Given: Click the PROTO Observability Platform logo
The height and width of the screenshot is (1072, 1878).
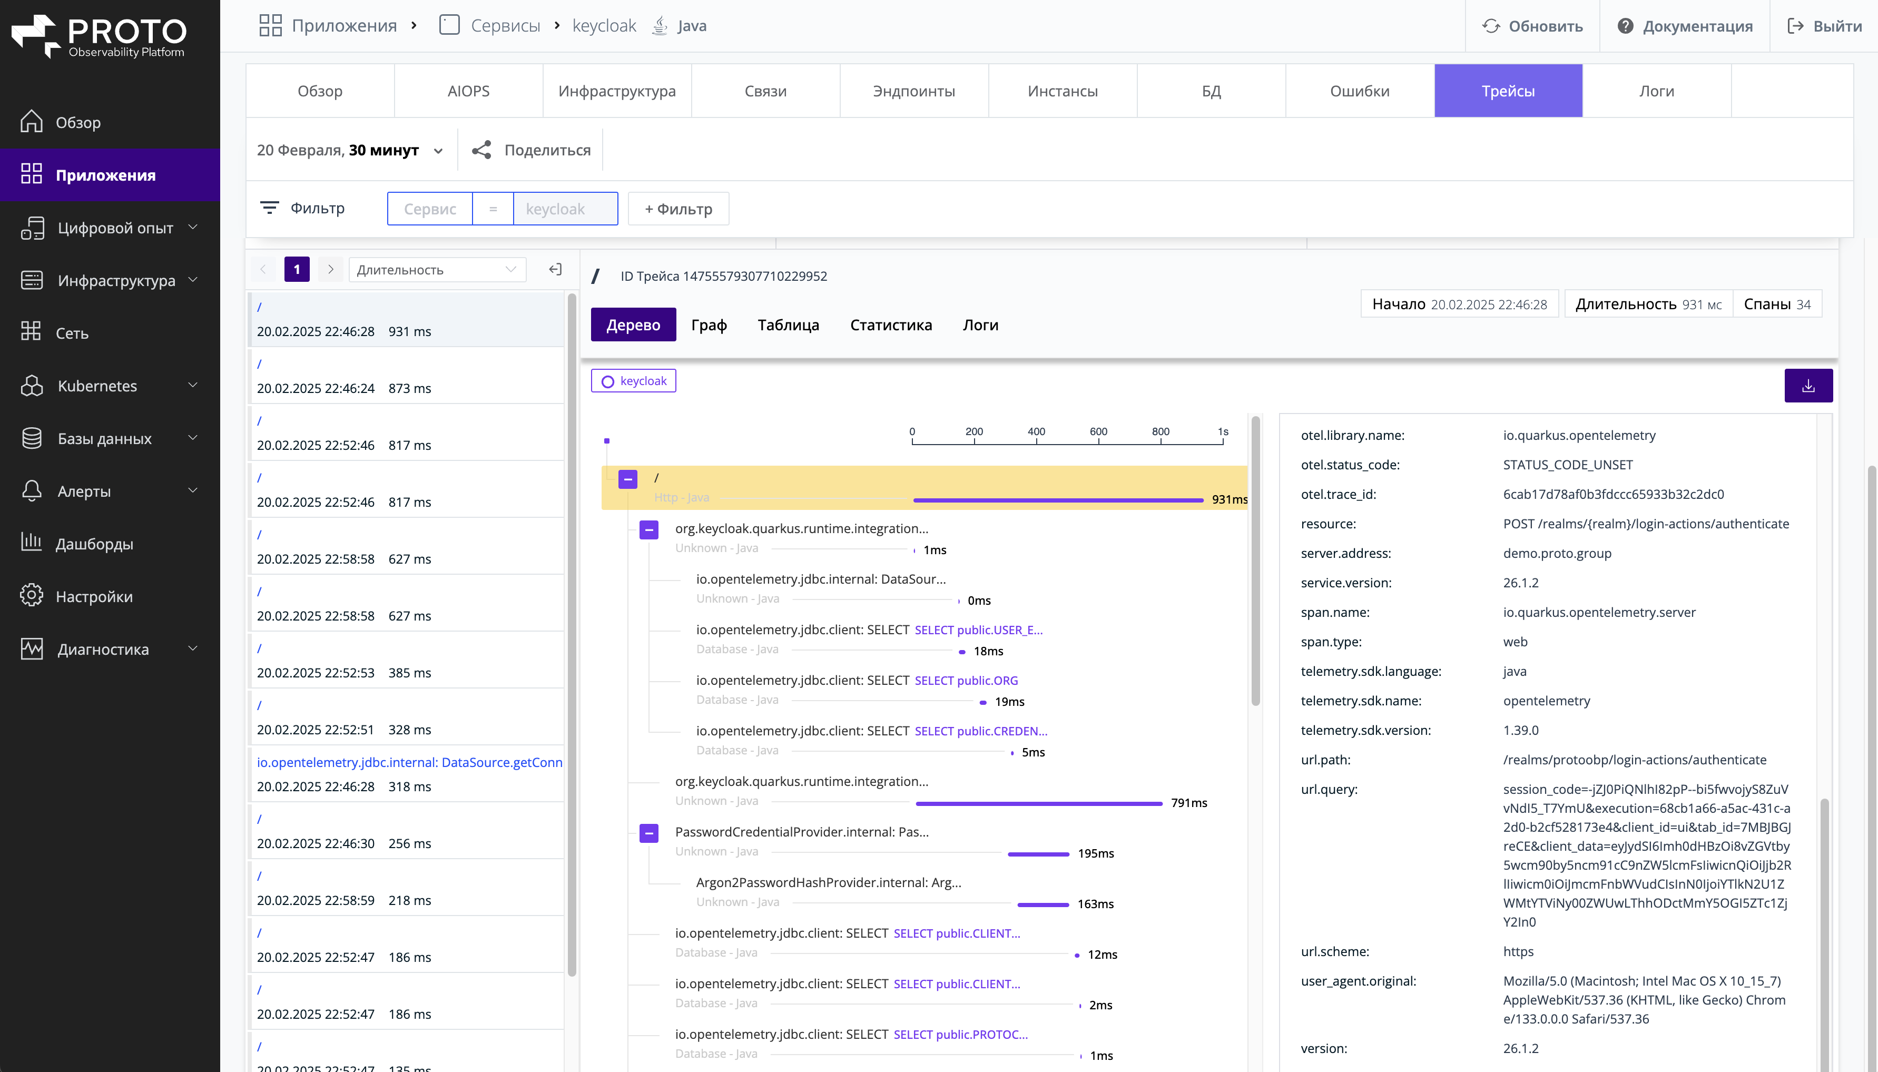Looking at the screenshot, I should [x=100, y=35].
